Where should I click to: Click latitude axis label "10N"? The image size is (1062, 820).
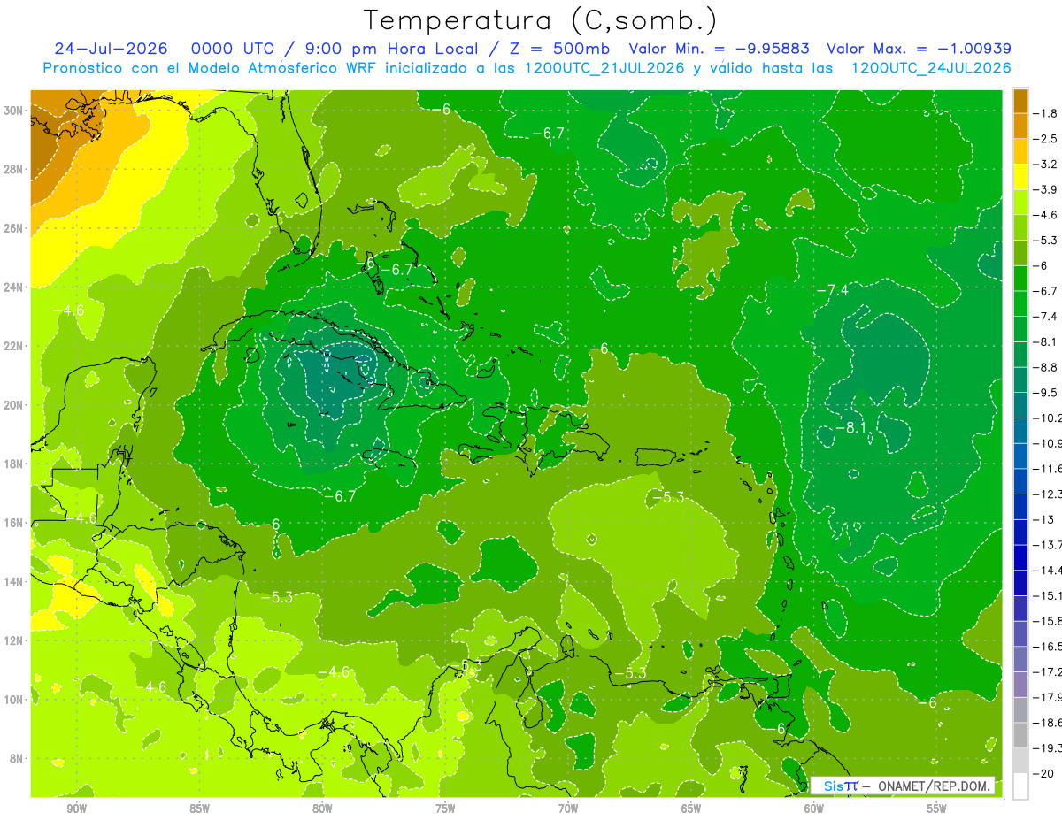click(15, 700)
